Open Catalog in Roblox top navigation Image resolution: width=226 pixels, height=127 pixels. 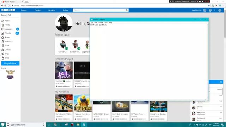(38, 10)
